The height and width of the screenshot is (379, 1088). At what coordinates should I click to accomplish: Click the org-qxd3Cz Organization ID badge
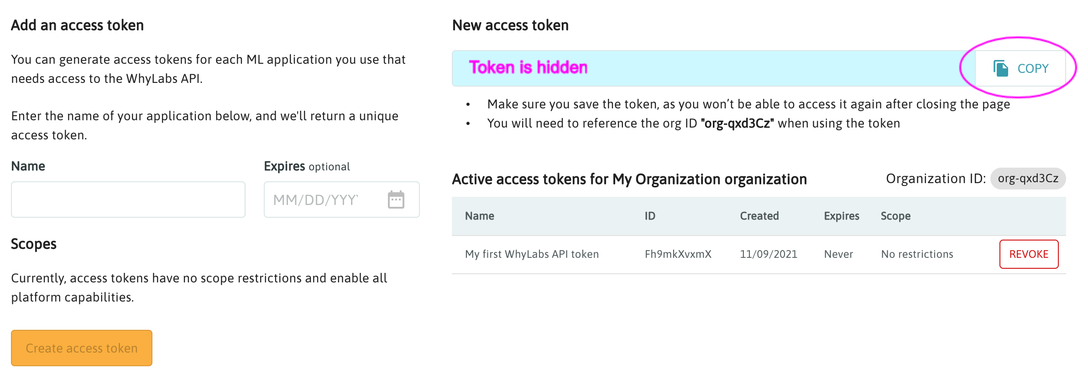[x=1028, y=179]
